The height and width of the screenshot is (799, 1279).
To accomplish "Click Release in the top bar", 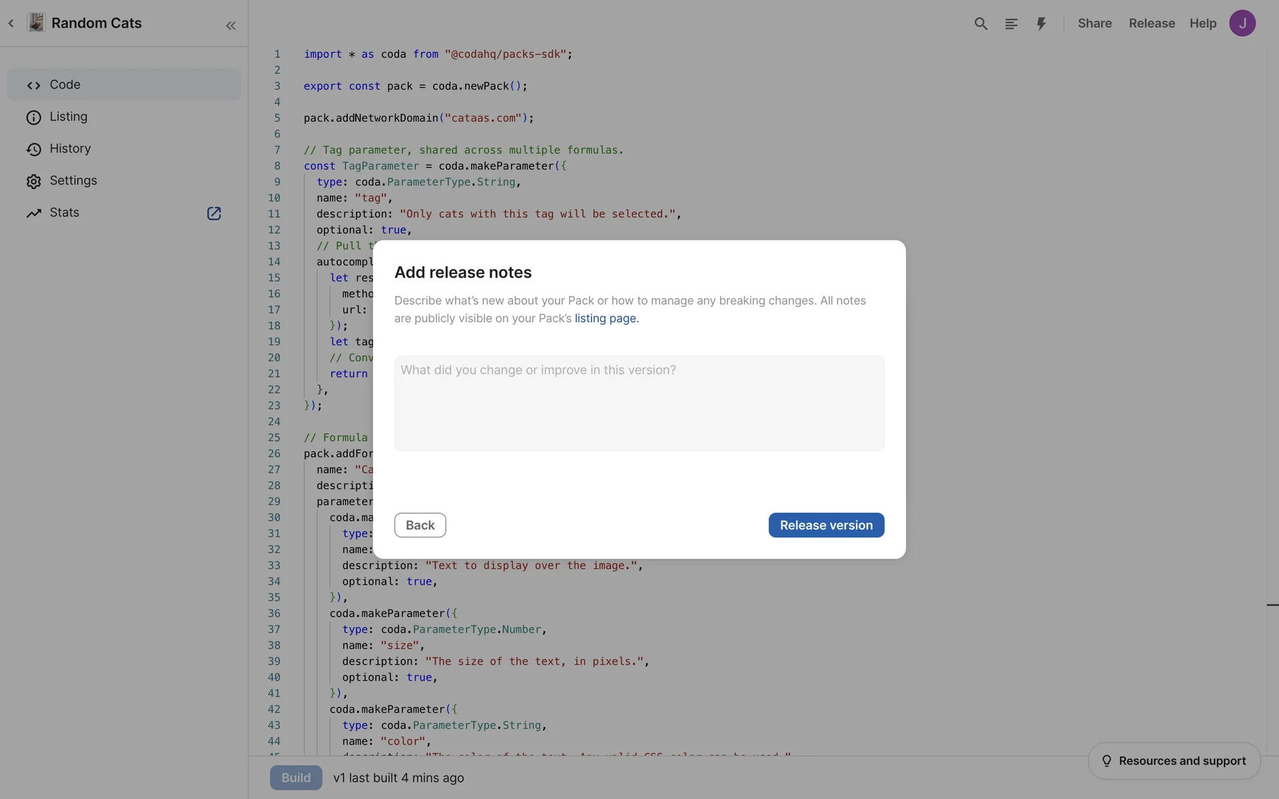I will [x=1152, y=23].
